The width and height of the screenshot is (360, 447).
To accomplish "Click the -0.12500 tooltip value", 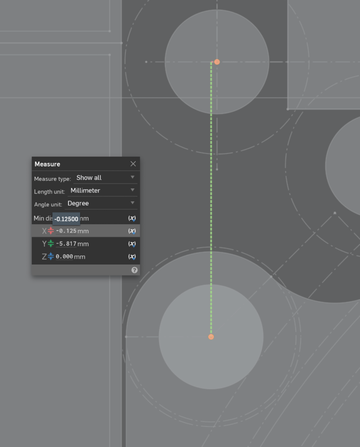I will coord(66,219).
